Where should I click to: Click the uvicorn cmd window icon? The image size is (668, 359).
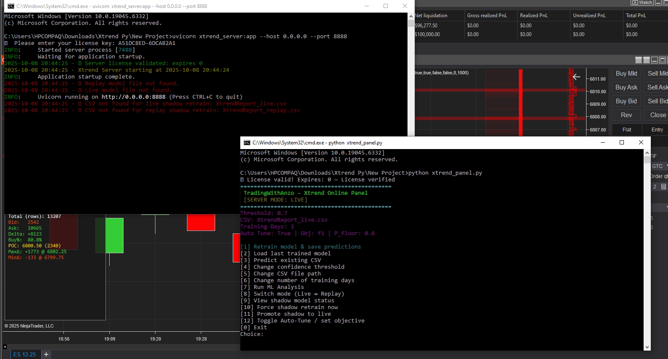tap(11, 6)
